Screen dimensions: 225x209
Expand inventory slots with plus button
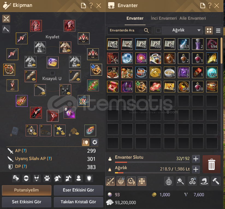[x=196, y=159]
